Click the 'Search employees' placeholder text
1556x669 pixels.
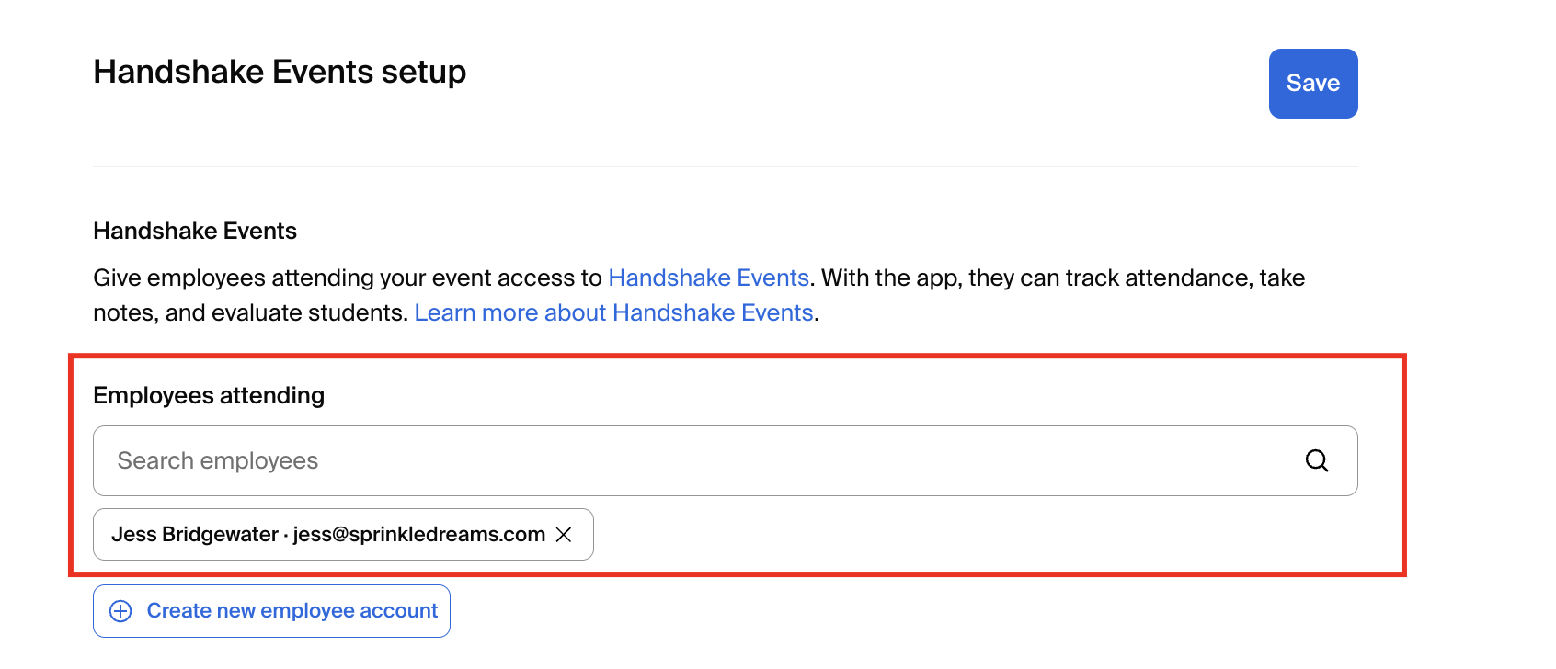point(218,460)
